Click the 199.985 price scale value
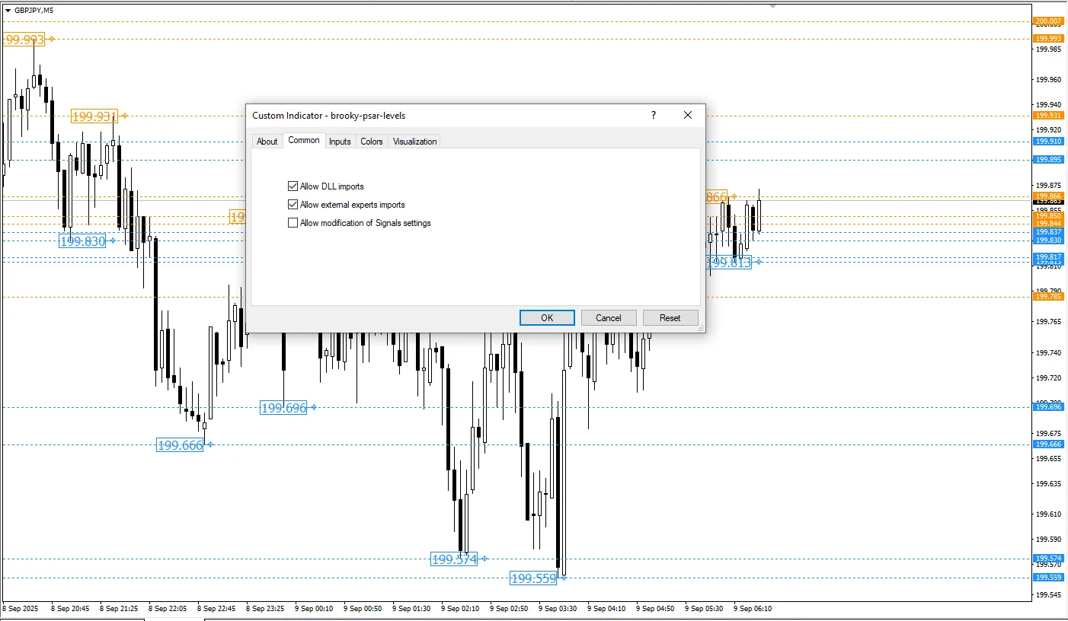The width and height of the screenshot is (1068, 621). point(1049,49)
